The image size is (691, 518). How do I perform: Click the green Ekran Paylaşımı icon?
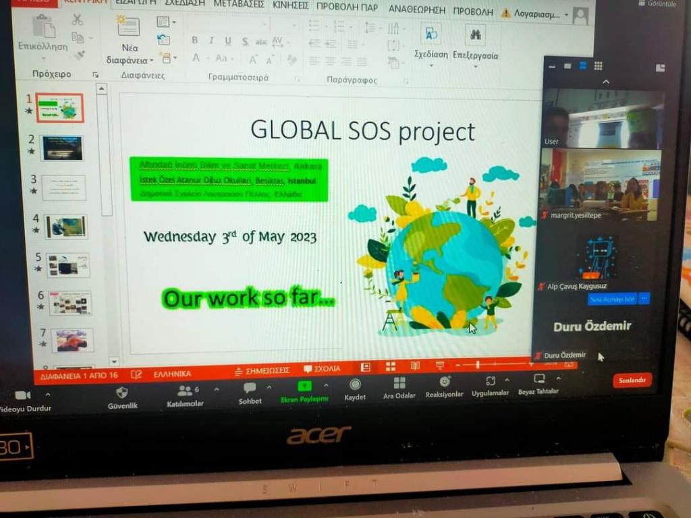pyautogui.click(x=305, y=386)
